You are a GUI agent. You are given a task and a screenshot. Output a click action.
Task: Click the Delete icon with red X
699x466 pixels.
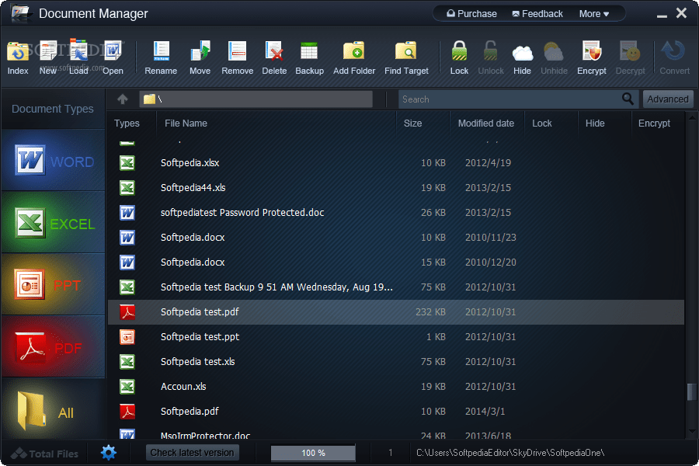point(274,50)
